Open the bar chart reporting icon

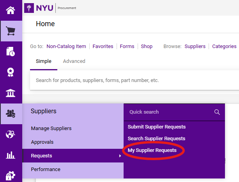point(11,155)
